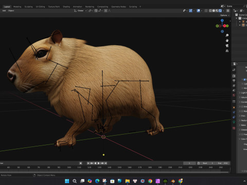Open the World properties tab
This screenshot has width=247, height=185.
point(234,95)
